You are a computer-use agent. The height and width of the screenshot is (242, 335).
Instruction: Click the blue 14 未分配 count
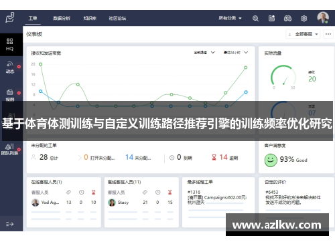click(x=138, y=158)
